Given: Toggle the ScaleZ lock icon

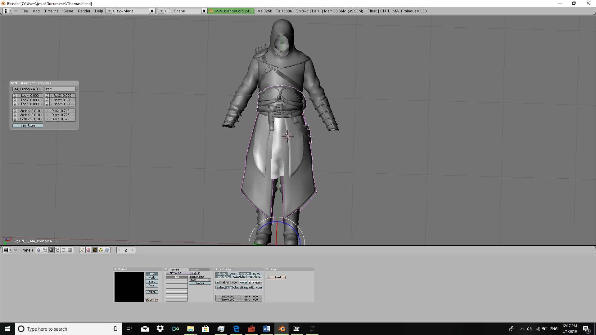Looking at the screenshot, I should (15, 119).
